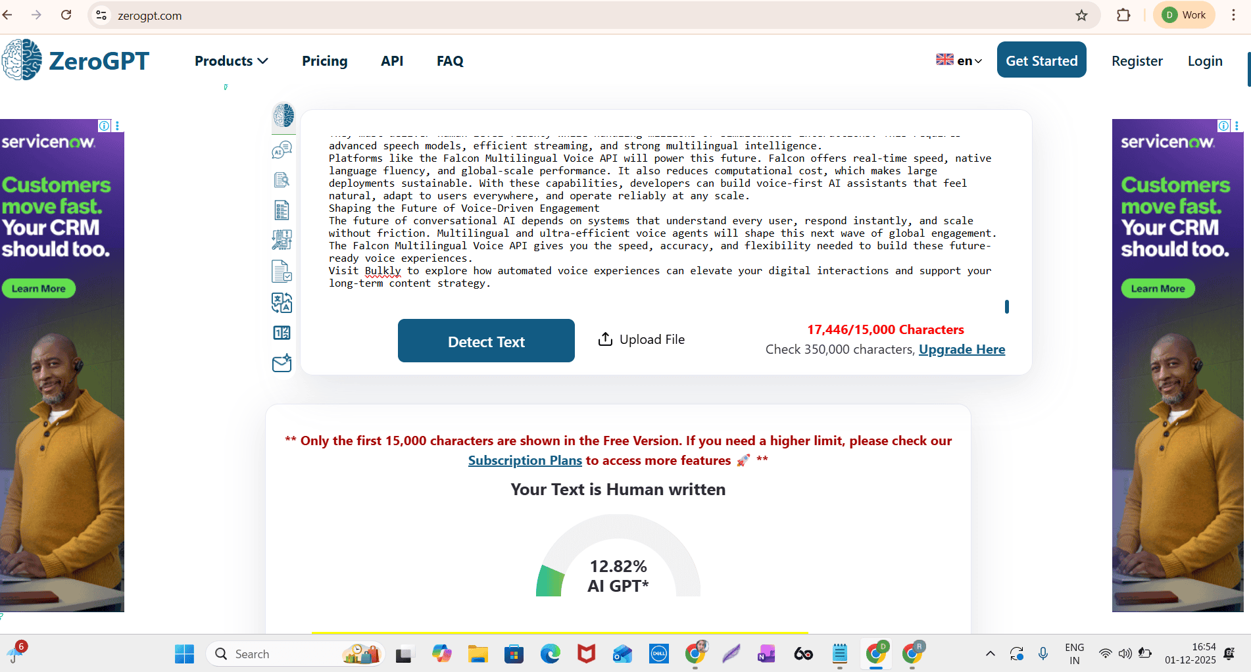Click the plagiarism checker magnifier icon
This screenshot has height=672, width=1251.
pos(282,180)
